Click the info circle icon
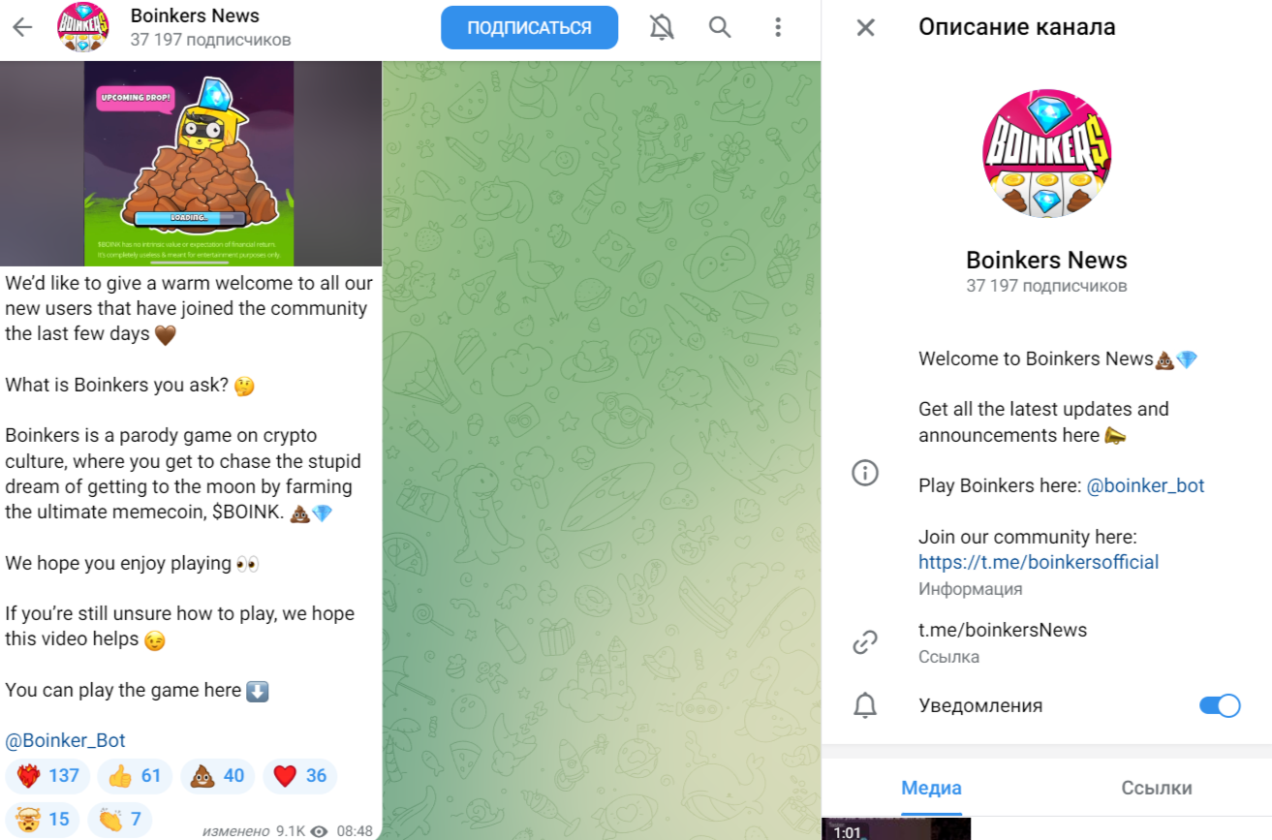The height and width of the screenshot is (840, 1272). (864, 473)
